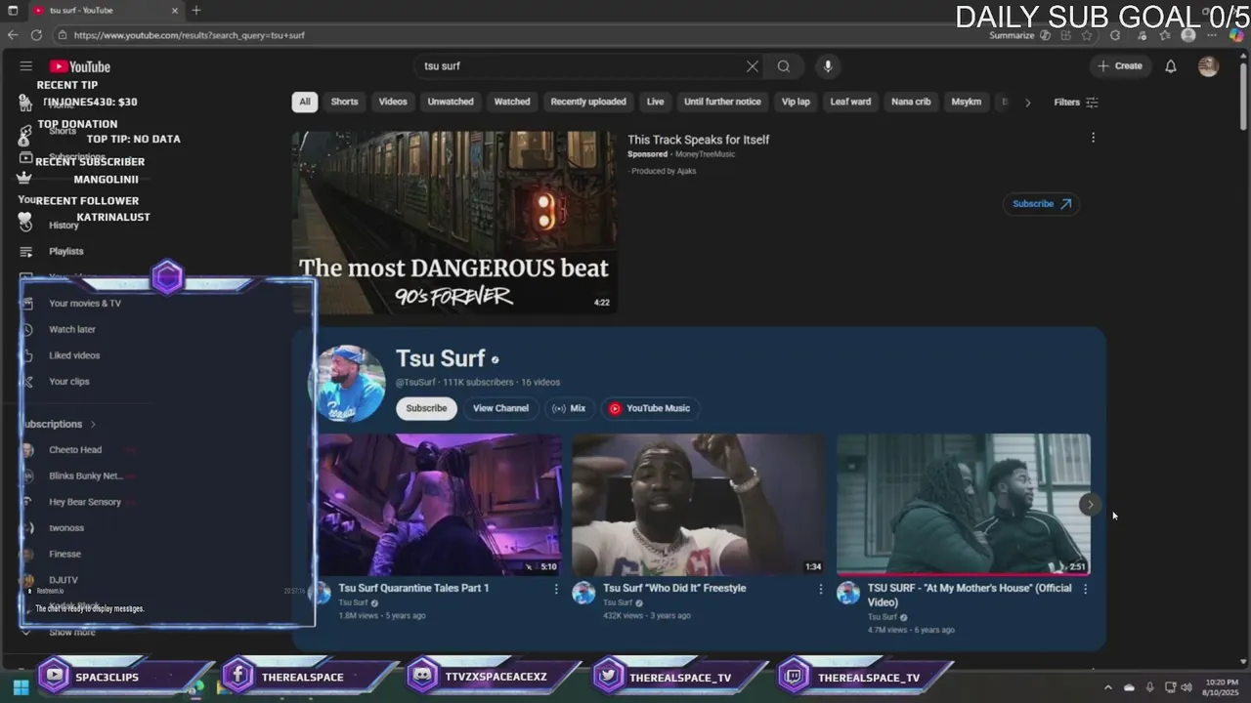Select the Unwatched filter chip
The image size is (1251, 703).
(x=451, y=102)
